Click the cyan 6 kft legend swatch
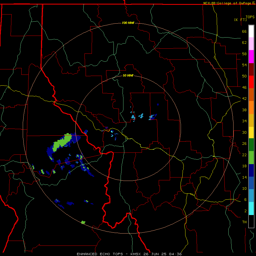 251,208
